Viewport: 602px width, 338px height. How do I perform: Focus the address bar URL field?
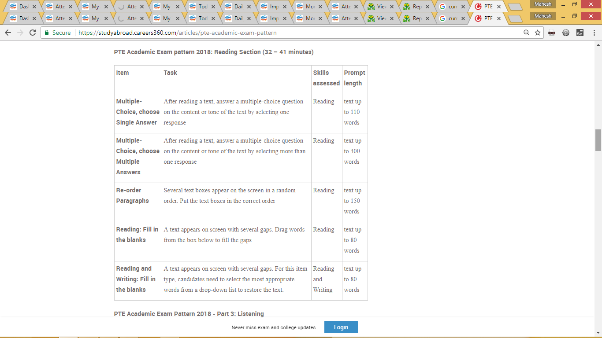pyautogui.click(x=286, y=33)
